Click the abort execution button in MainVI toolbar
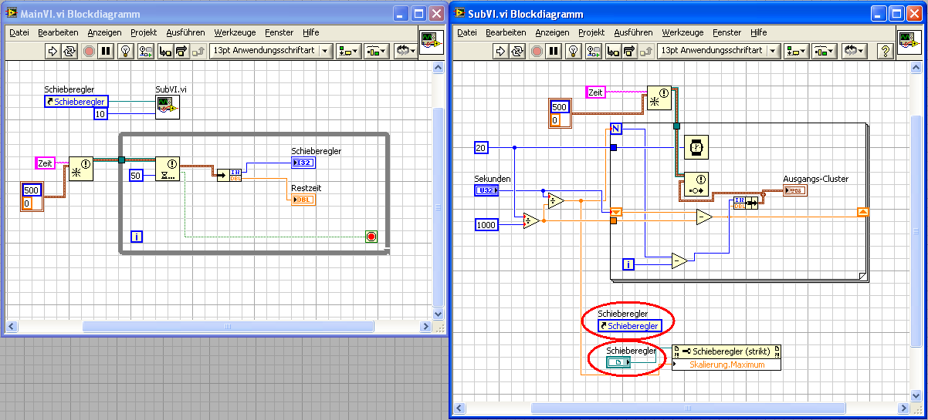 pyautogui.click(x=88, y=51)
